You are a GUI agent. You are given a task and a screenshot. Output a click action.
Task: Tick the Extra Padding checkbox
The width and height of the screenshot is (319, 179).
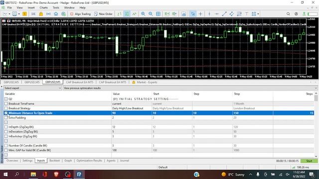click(x=6, y=118)
